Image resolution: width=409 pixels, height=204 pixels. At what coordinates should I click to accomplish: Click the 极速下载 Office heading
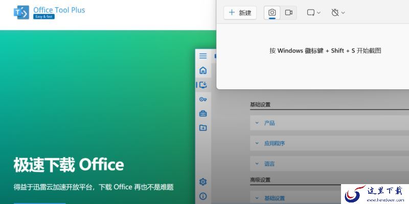(69, 165)
